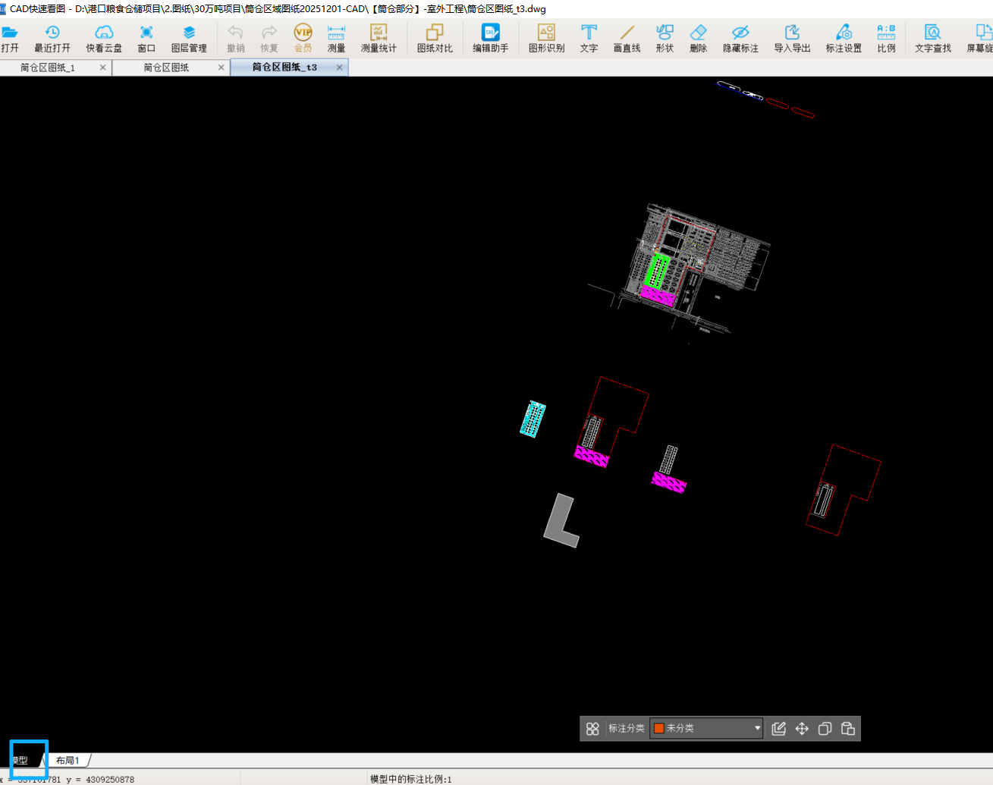Open the 快看云盘 cloud drive
Screen dimensions: 993x785
(104, 38)
